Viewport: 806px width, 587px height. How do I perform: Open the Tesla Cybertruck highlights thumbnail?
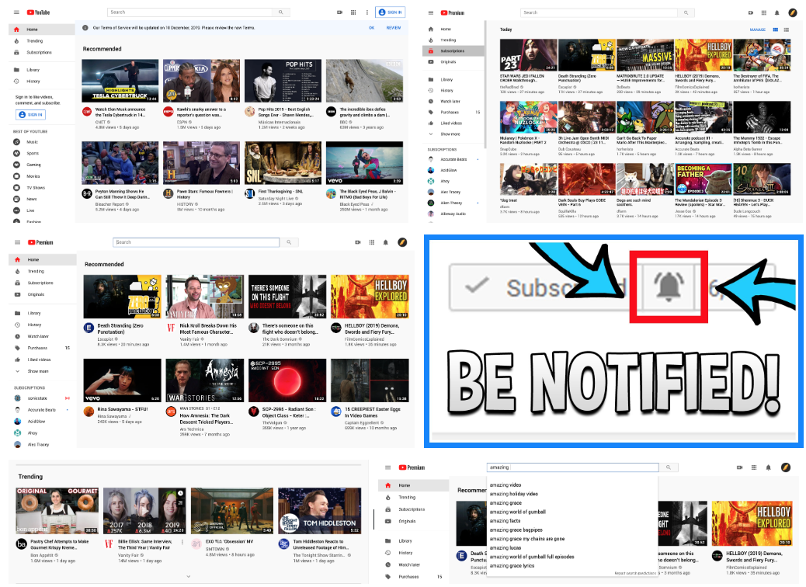[120, 81]
